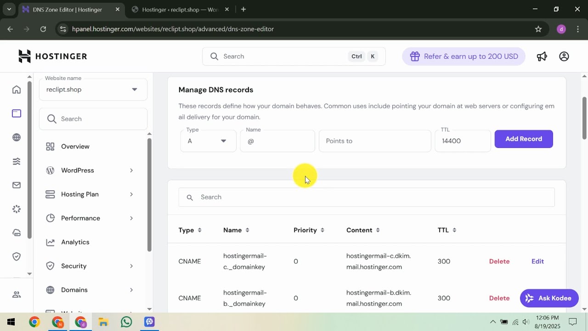The height and width of the screenshot is (331, 588).
Task: Click the Points to field
Action: click(x=375, y=141)
